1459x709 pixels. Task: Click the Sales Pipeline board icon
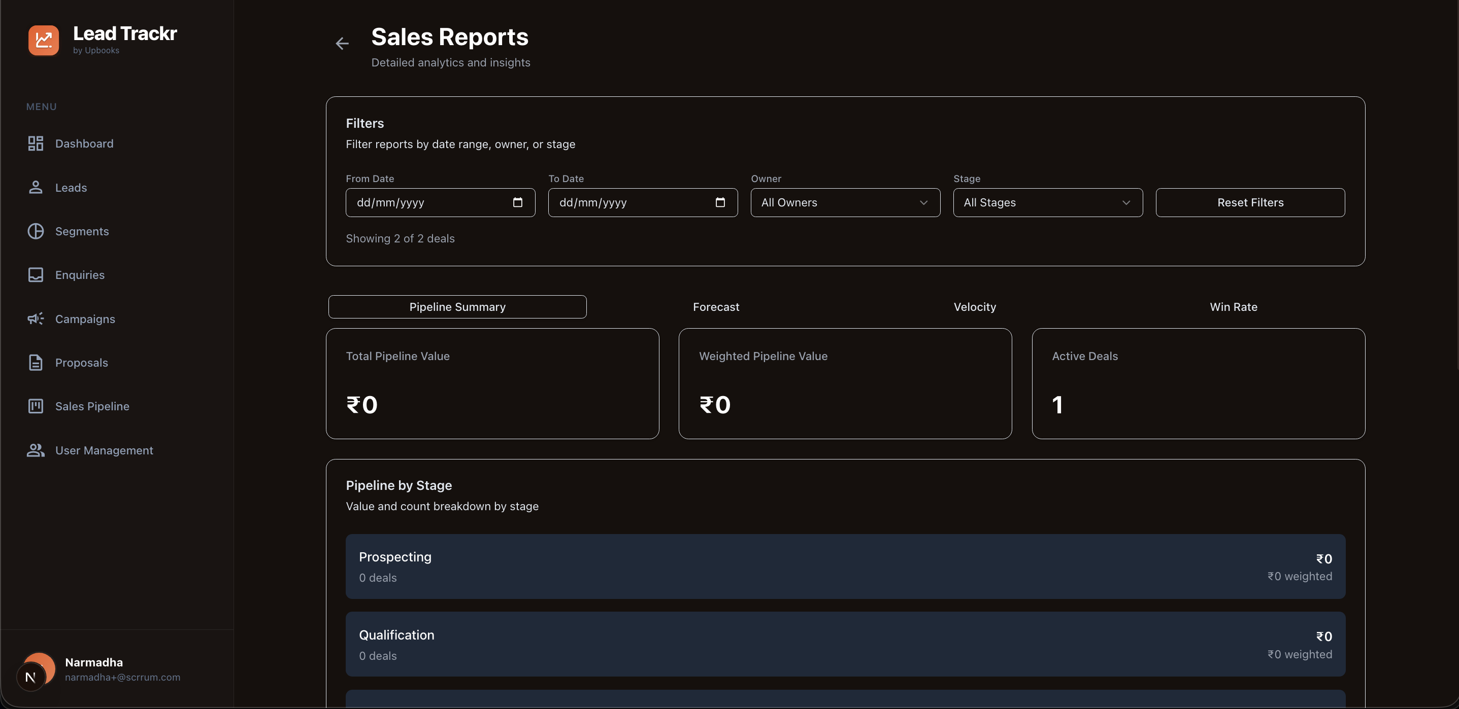point(36,406)
